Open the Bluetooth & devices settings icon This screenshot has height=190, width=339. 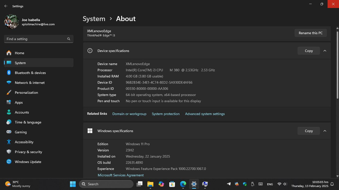pyautogui.click(x=9, y=73)
